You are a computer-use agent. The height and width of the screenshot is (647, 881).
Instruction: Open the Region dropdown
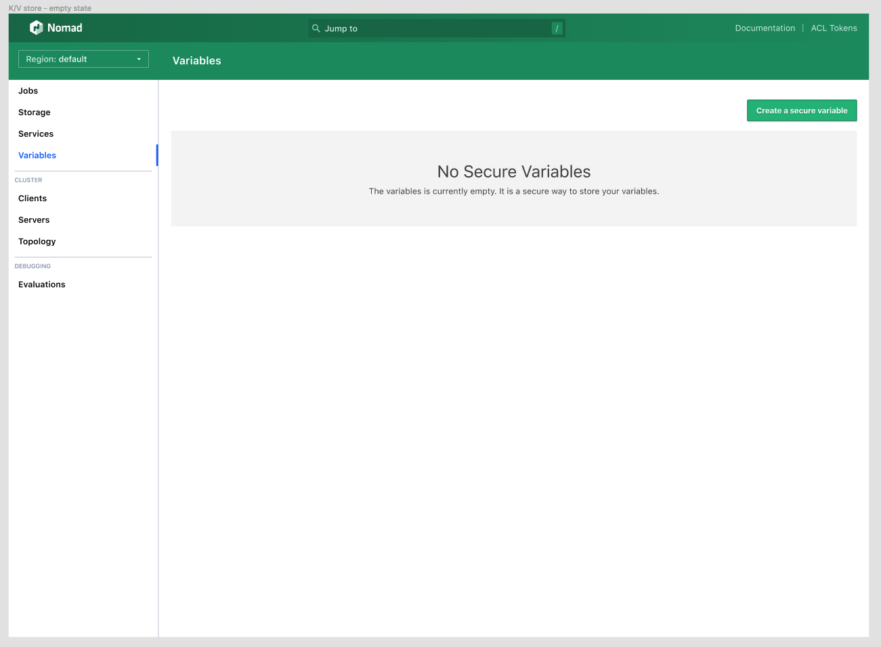83,59
